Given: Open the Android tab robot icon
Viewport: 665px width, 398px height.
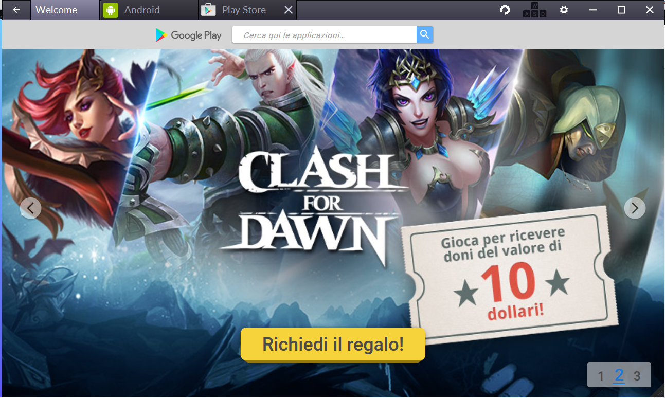Looking at the screenshot, I should (x=111, y=10).
